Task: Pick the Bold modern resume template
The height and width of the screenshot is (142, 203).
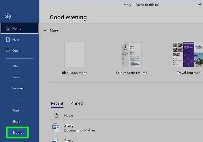Action: click(x=131, y=55)
